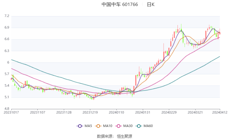The image size is (229, 139).
Task: Toggle the MA10 legend series
Action: point(104,126)
